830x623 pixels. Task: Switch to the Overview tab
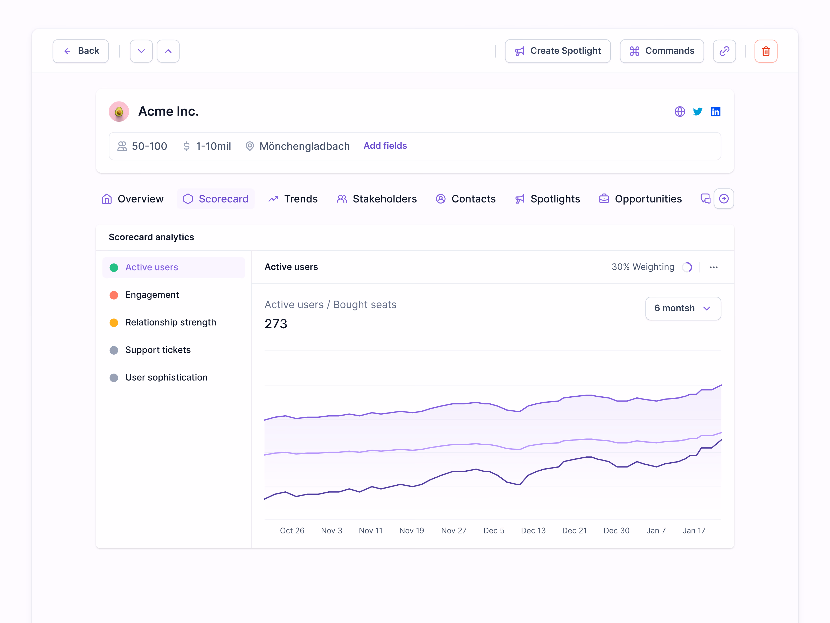click(x=133, y=199)
